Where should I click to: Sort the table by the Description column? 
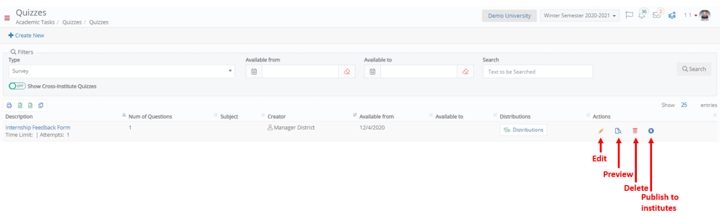coord(19,117)
